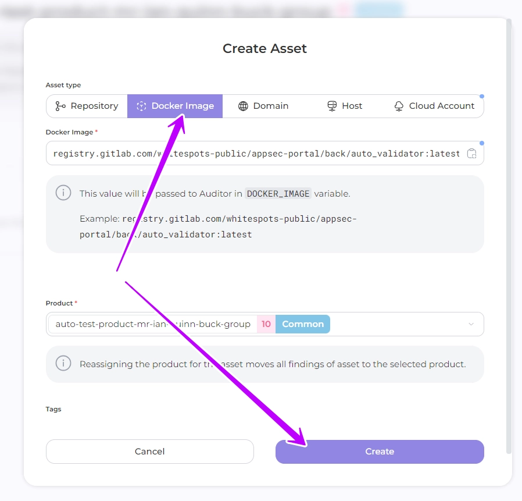
Task: Click the Host server icon
Action: [x=332, y=106]
